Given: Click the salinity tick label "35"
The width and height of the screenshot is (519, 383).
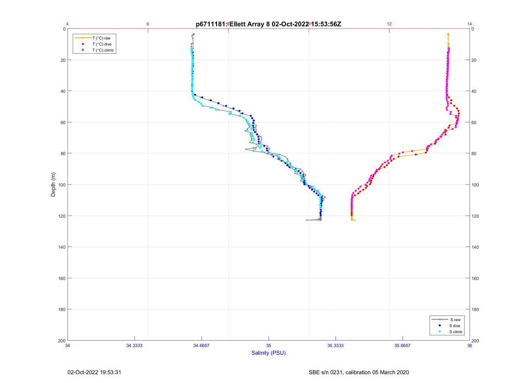Looking at the screenshot, I should [269, 345].
